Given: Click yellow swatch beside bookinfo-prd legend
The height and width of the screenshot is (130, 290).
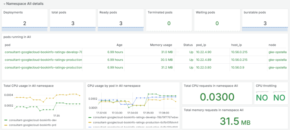Looking at the screenshot, I should (x=6, y=125).
